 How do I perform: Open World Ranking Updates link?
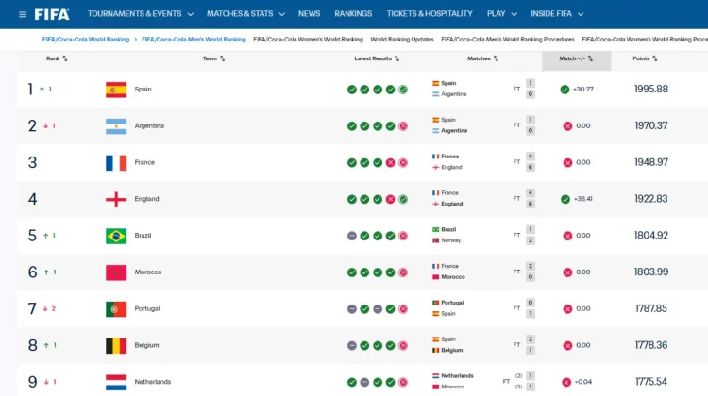click(x=402, y=40)
